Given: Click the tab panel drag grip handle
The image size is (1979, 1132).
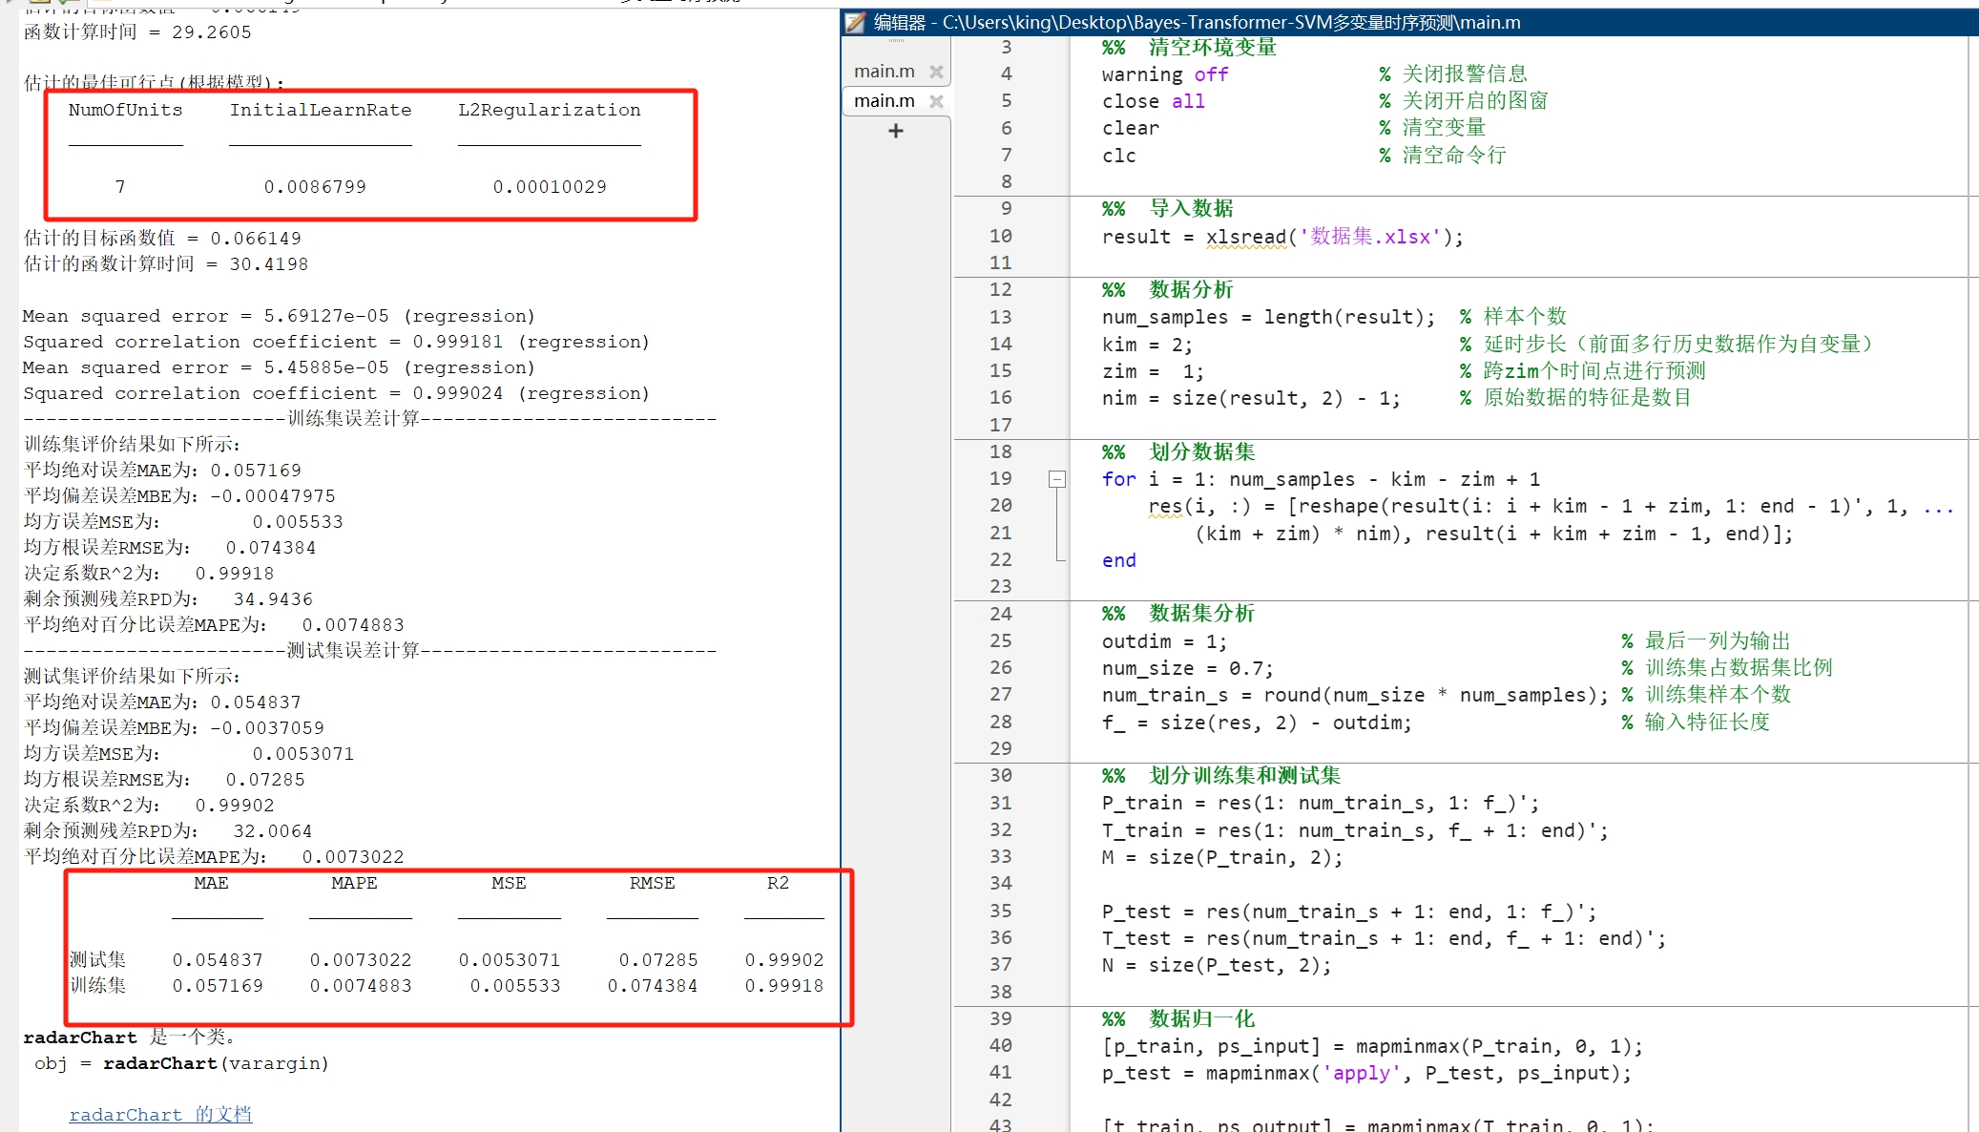Looking at the screenshot, I should point(896,41).
